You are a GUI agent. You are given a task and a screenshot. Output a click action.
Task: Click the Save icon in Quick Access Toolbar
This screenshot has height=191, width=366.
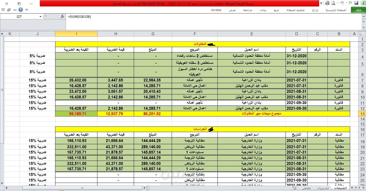coord(356,3)
